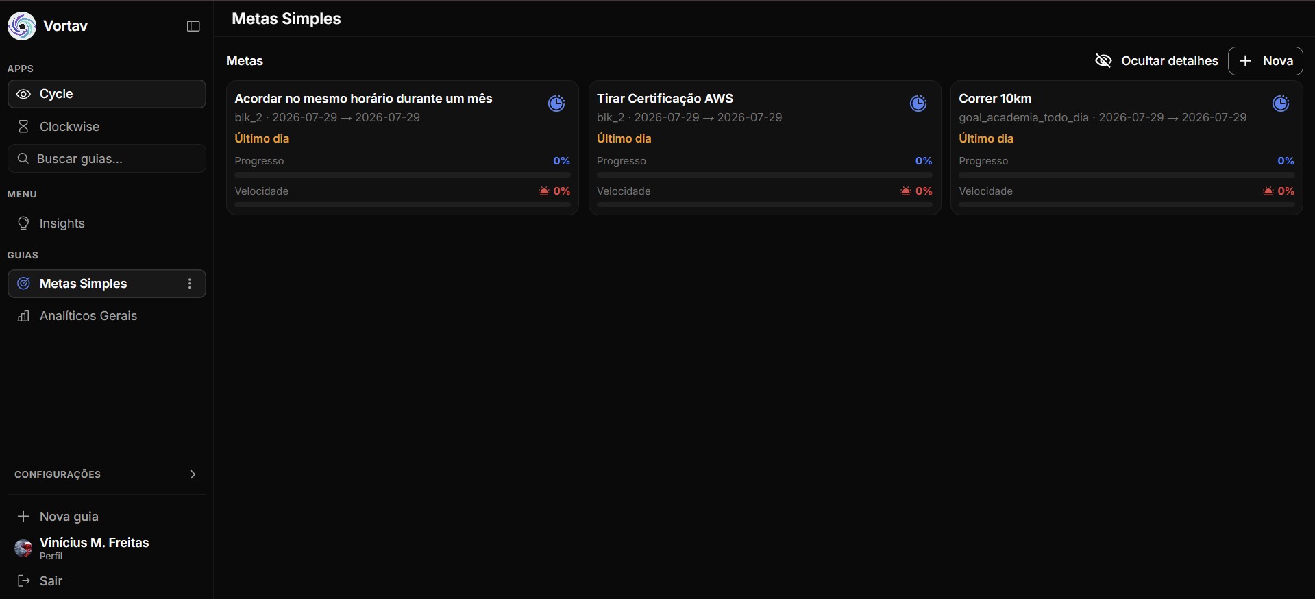Click timer icon on Tirar Certificação AWS card
Image resolution: width=1315 pixels, height=599 pixels.
[x=918, y=103]
